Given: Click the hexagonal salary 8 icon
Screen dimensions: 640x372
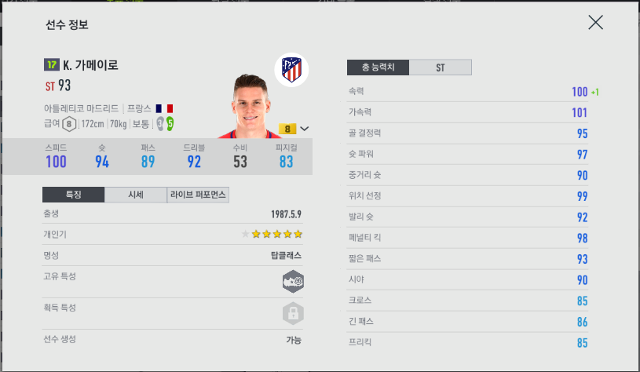Looking at the screenshot, I should [69, 123].
